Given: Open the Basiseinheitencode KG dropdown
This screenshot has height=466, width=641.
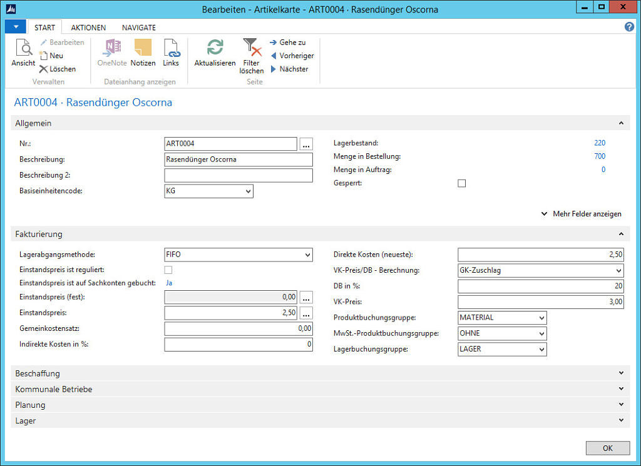Looking at the screenshot, I should [248, 191].
